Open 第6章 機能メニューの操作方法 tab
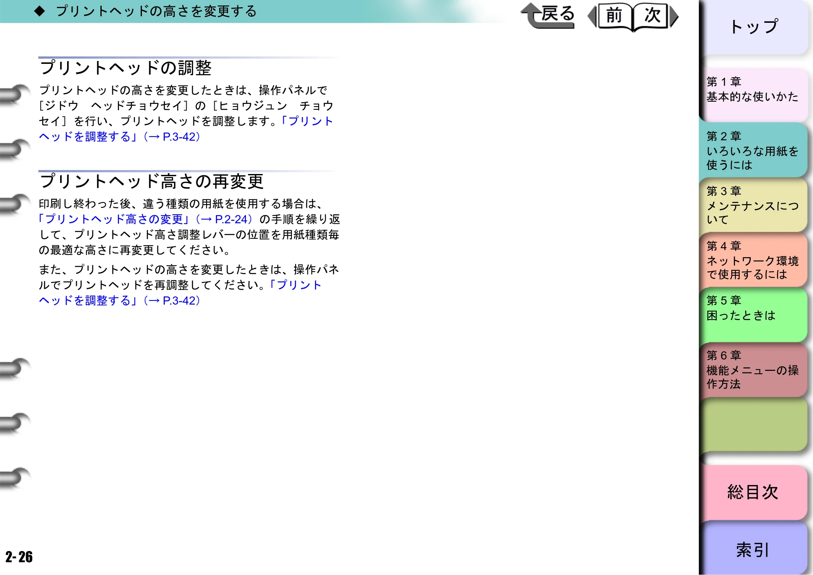Viewport: 813px width, 575px height. 754,370
